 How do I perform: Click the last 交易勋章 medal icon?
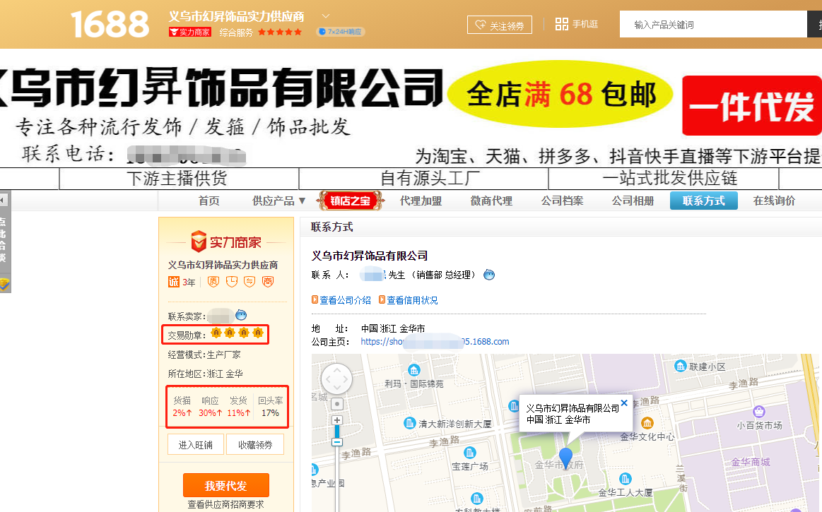tap(257, 333)
